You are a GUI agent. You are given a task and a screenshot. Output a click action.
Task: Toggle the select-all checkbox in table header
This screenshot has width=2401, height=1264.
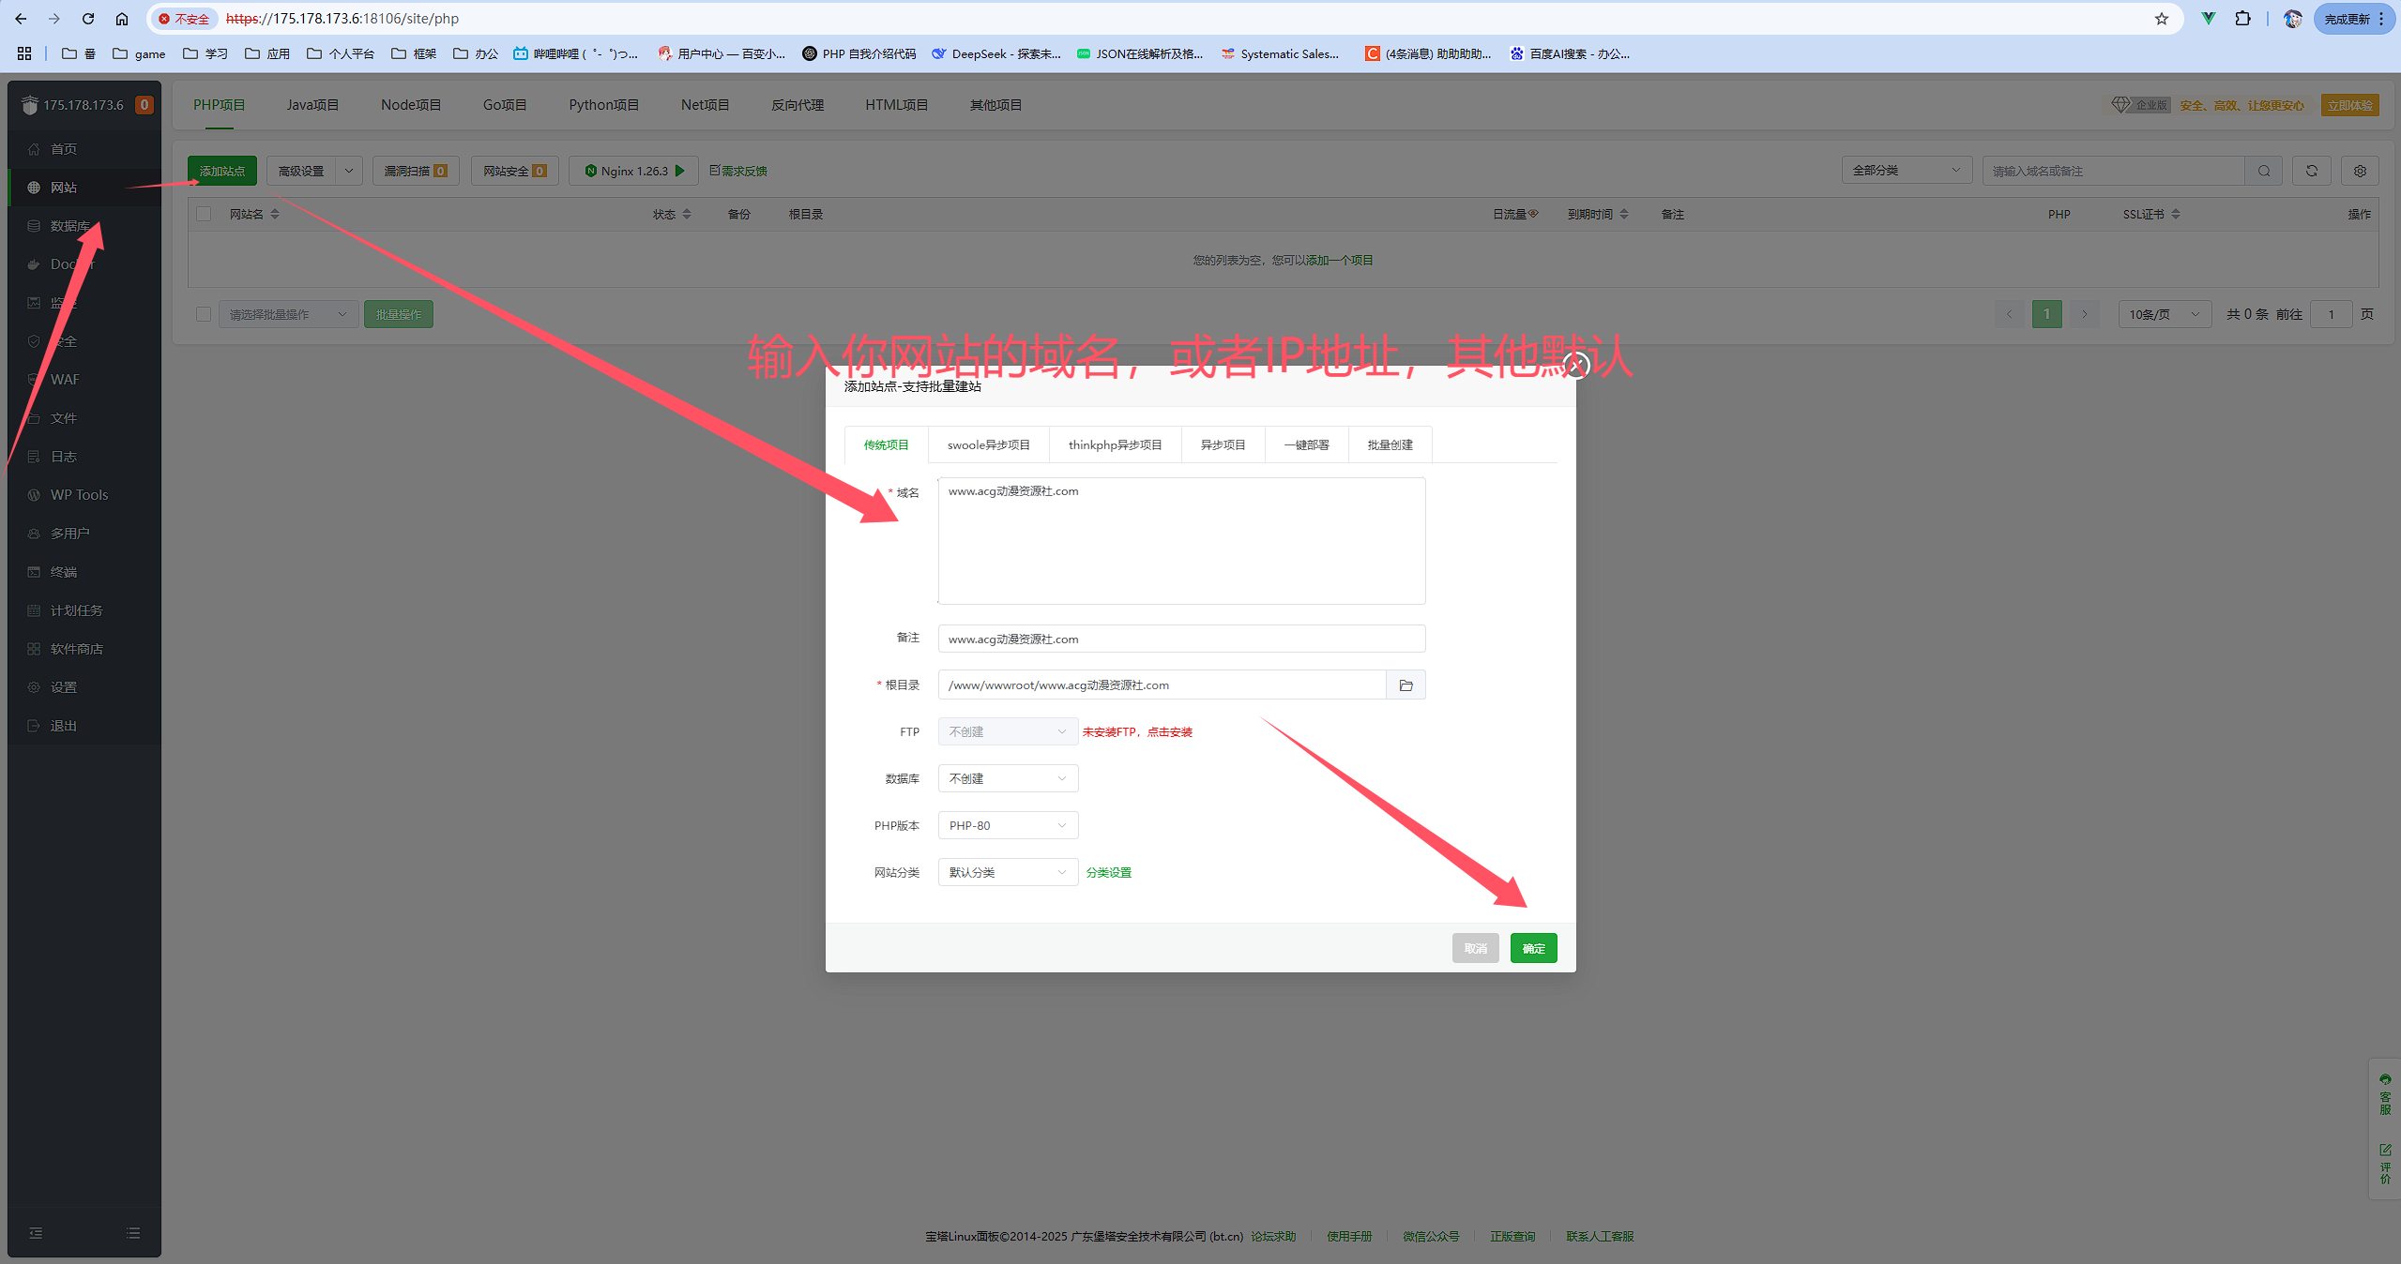[204, 214]
